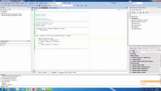Select the ProjectGroup1 node

pos(134,16)
